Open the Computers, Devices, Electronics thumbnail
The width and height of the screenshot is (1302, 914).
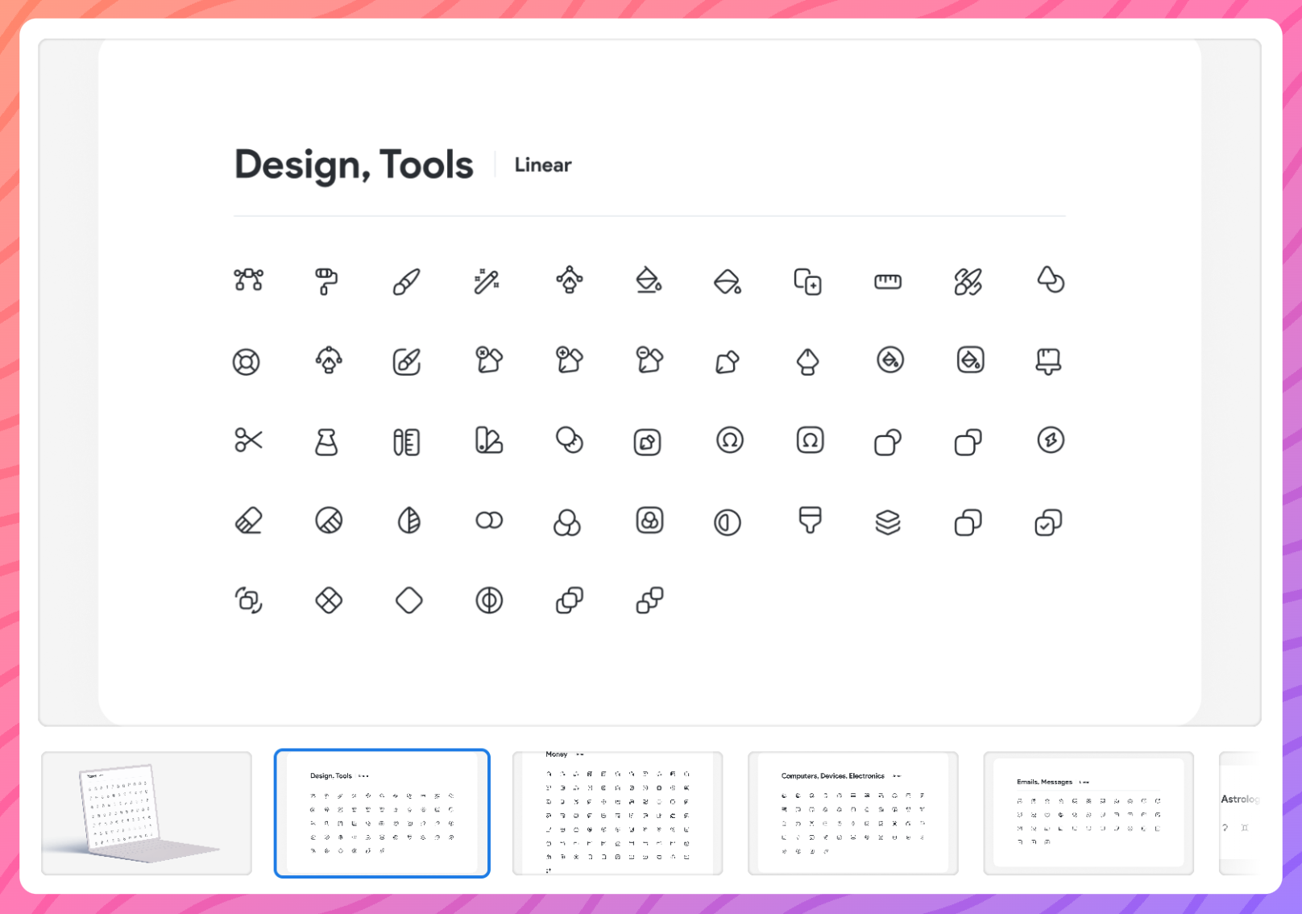[853, 813]
